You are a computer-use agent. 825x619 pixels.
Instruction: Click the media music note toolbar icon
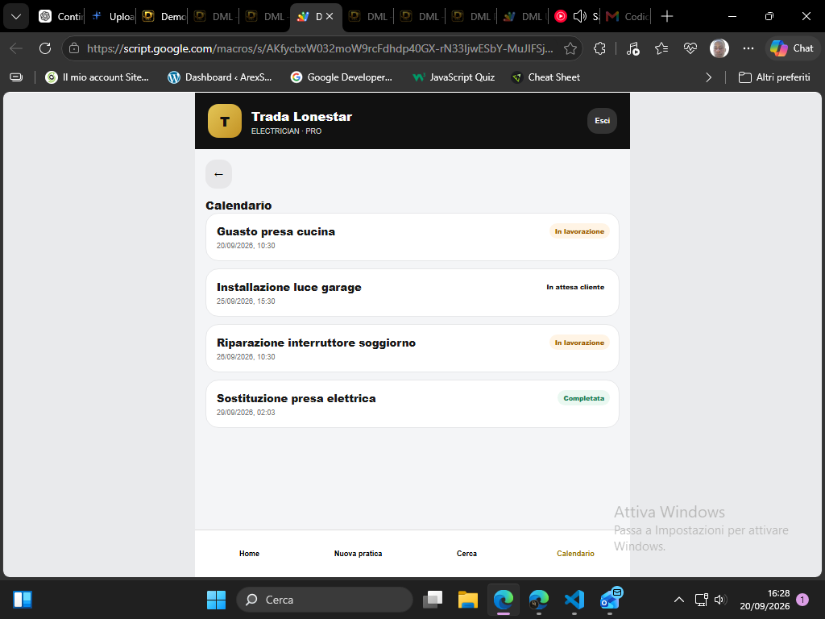point(633,48)
